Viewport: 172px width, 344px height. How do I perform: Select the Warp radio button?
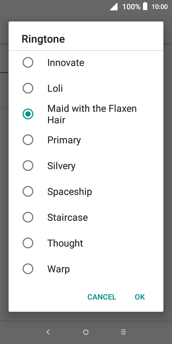(28, 269)
